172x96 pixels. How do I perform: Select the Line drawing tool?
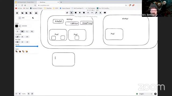click(x=92, y=13)
